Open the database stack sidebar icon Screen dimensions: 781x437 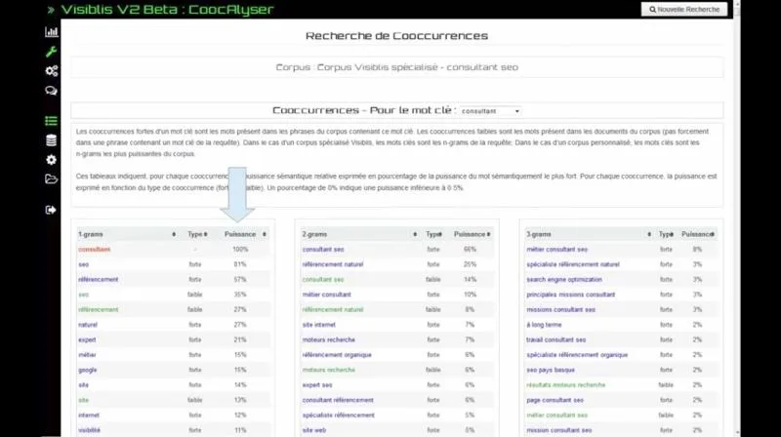coord(52,140)
